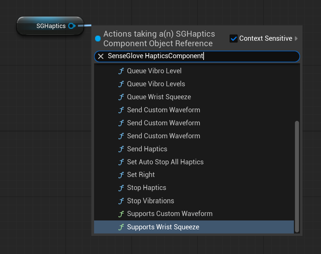This screenshot has height=254, width=321.
Task: Click the f icon beside Send Haptics
Action: tap(121, 149)
